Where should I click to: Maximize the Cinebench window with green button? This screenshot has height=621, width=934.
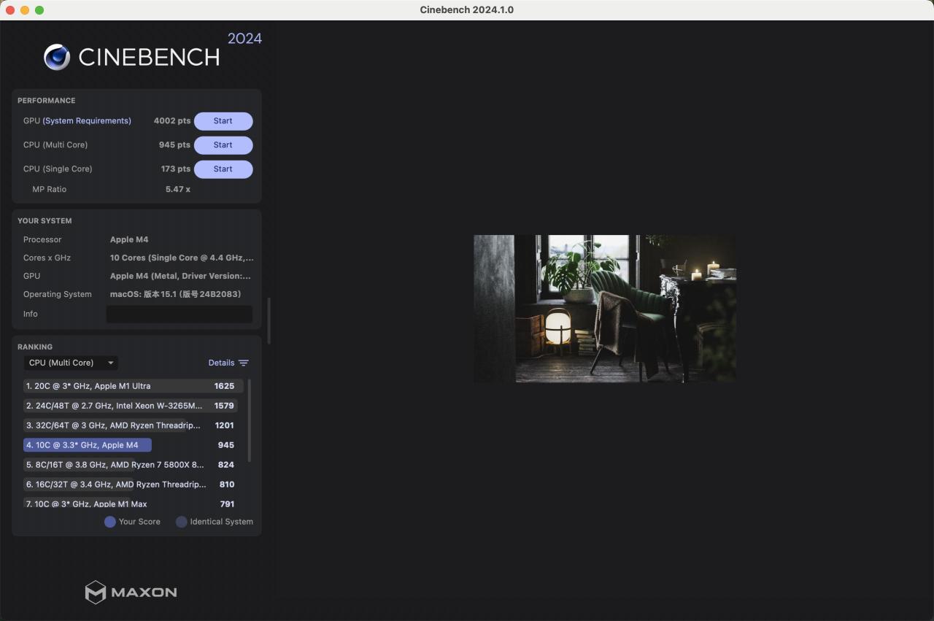pos(39,10)
